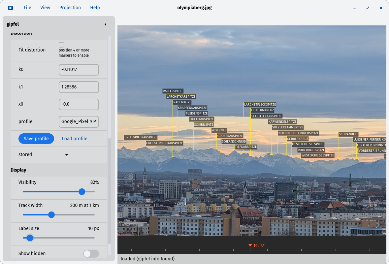Select the SULZLEKLAMMSPITZE peak label
The width and height of the screenshot is (389, 264).
point(288,127)
